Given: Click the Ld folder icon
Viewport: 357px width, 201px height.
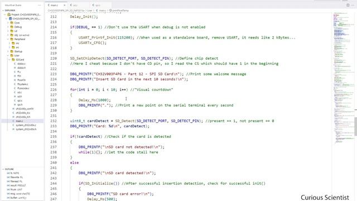Looking at the screenshot, I should click(12, 31).
